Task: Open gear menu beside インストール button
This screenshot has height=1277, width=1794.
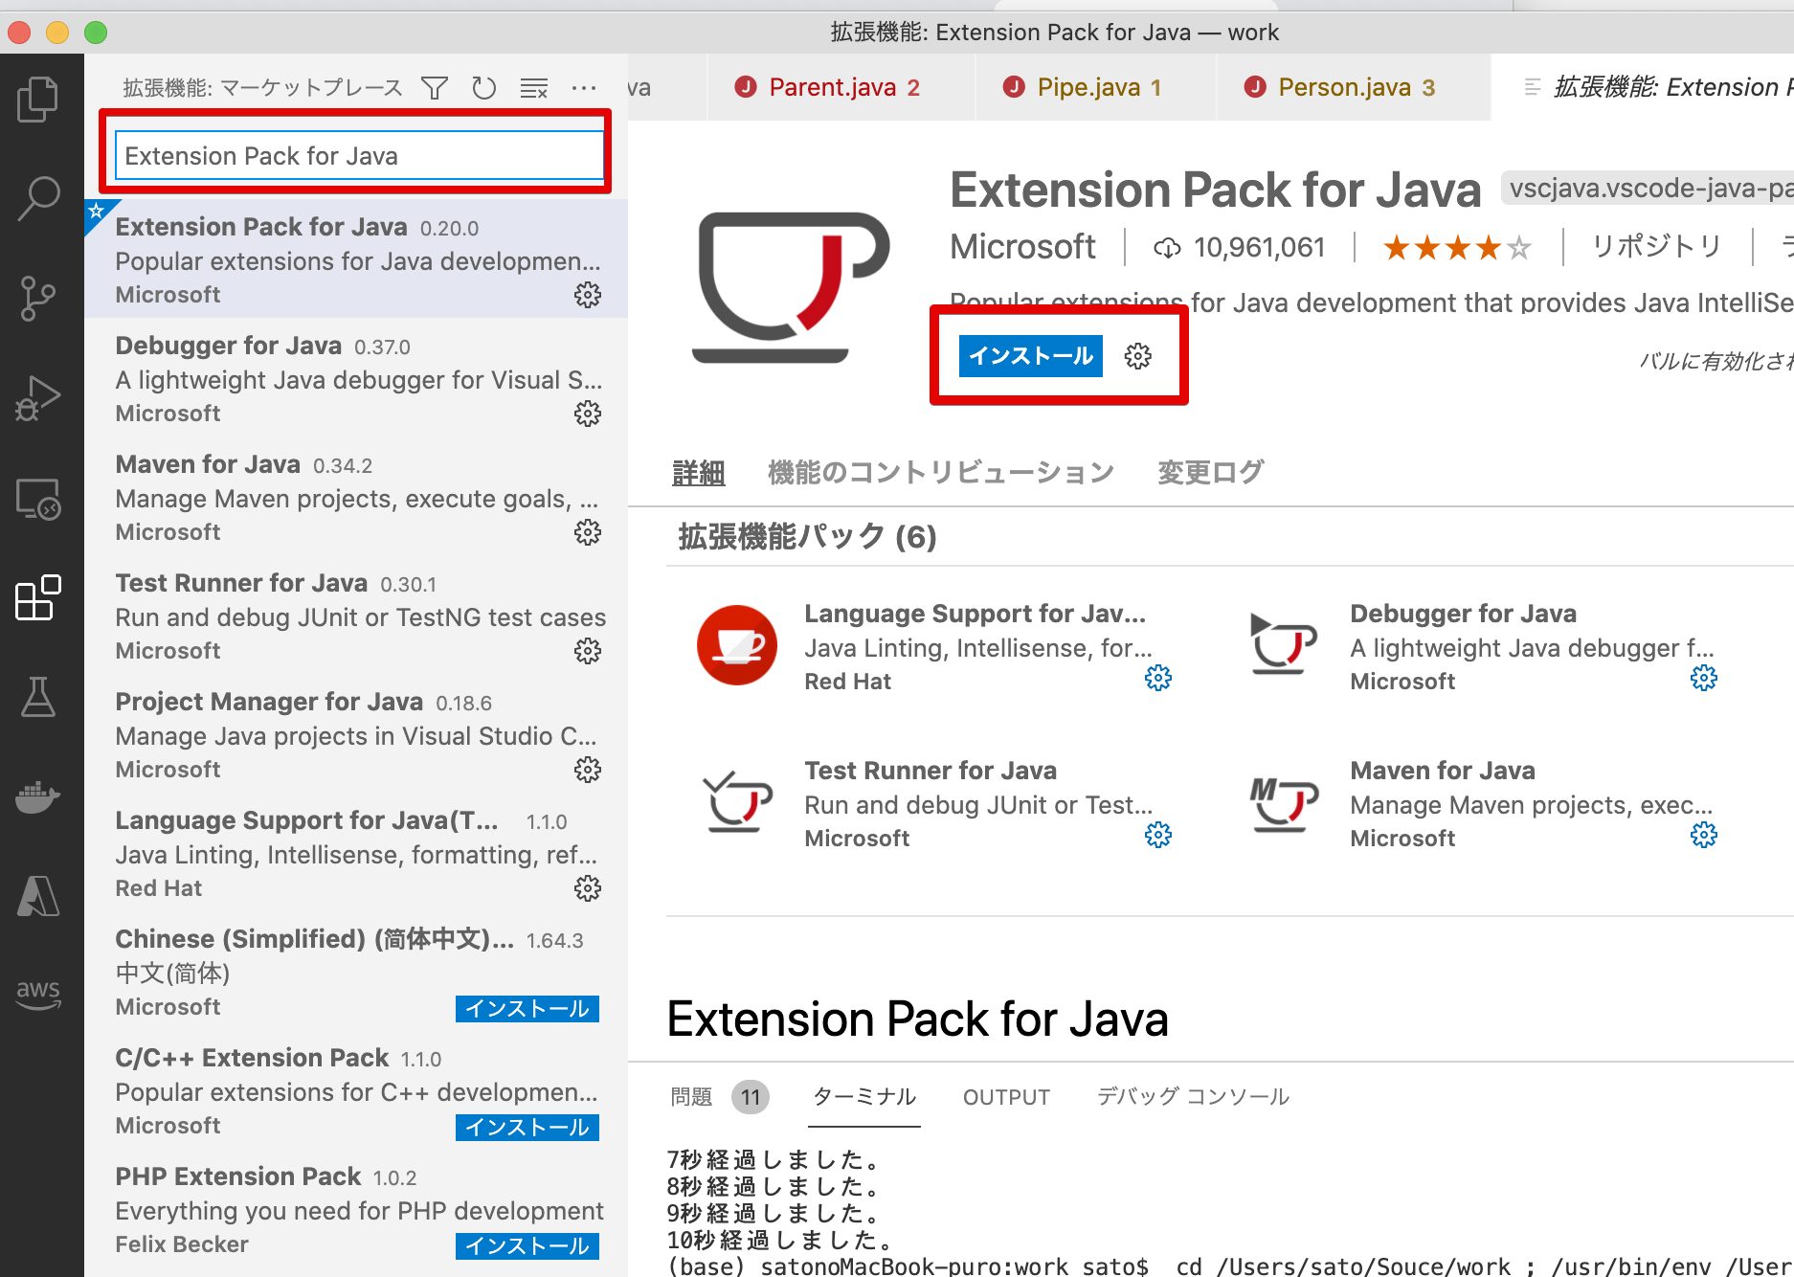Action: 1136,356
